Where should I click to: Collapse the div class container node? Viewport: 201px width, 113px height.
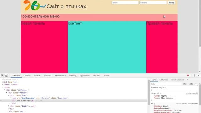coord(5,90)
